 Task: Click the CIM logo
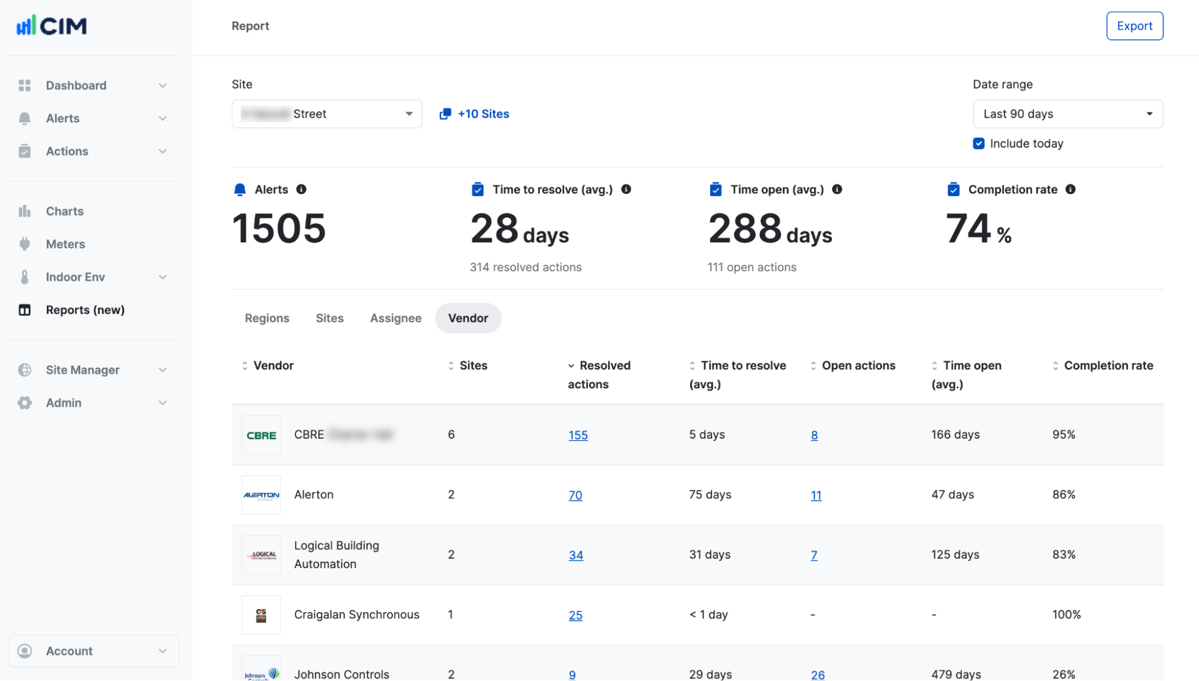coord(52,25)
